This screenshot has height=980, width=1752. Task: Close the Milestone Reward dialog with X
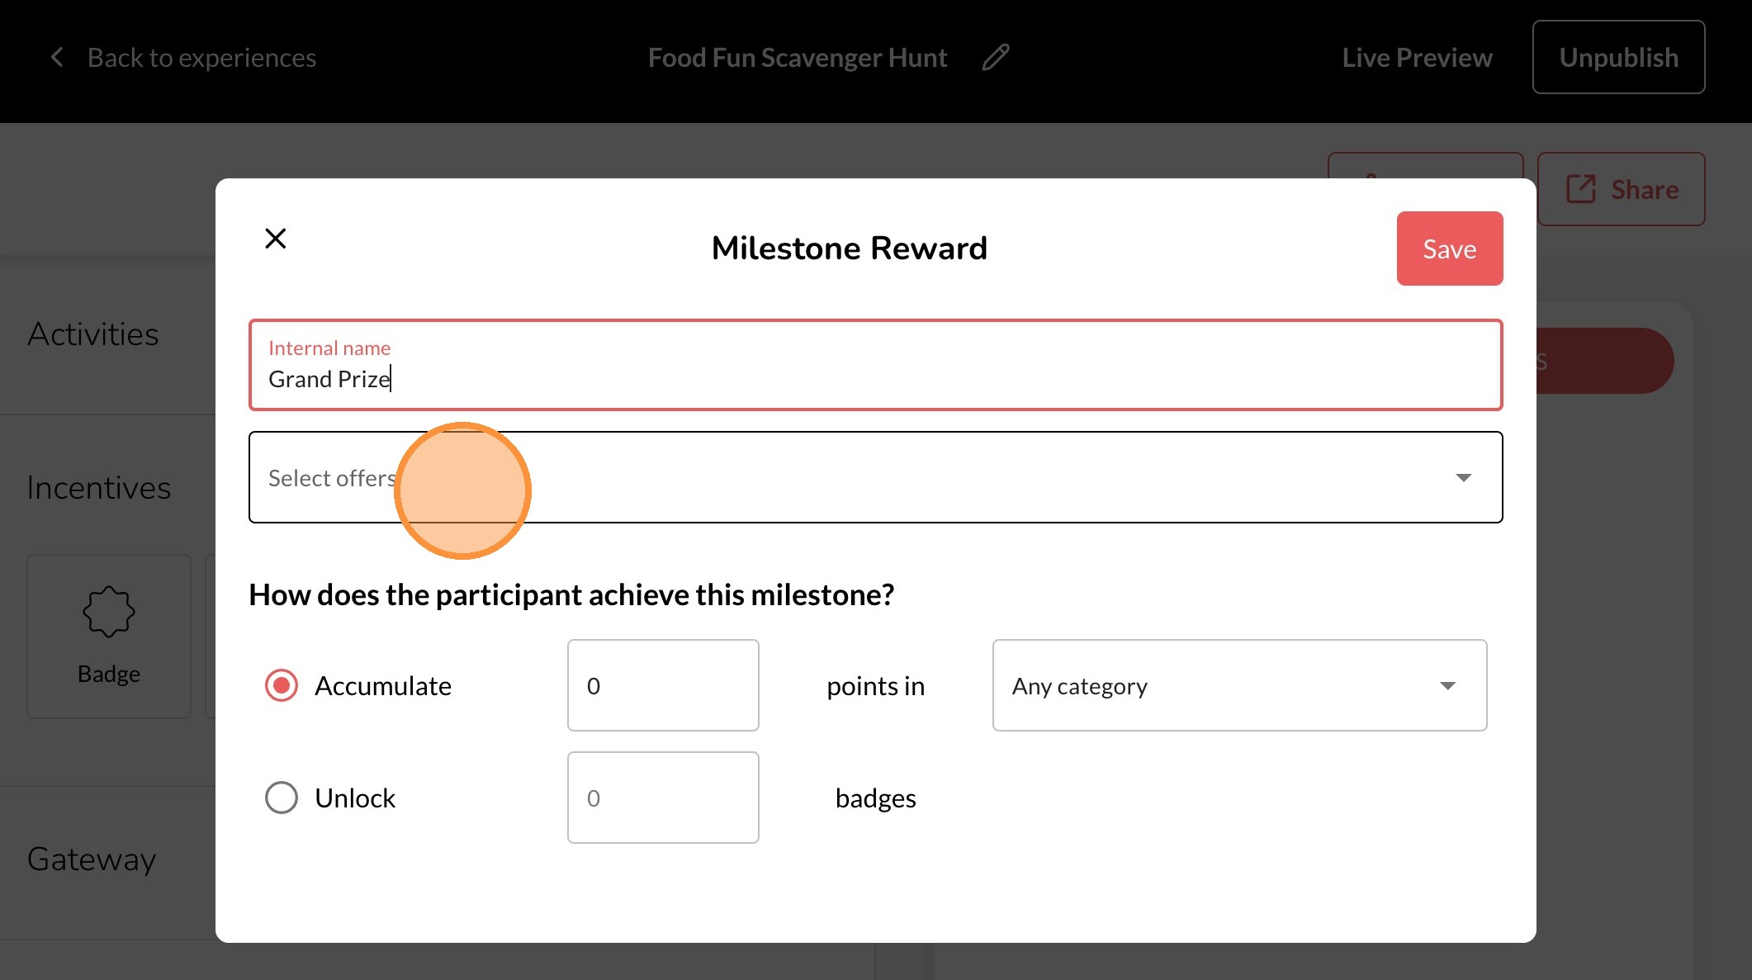coord(276,239)
